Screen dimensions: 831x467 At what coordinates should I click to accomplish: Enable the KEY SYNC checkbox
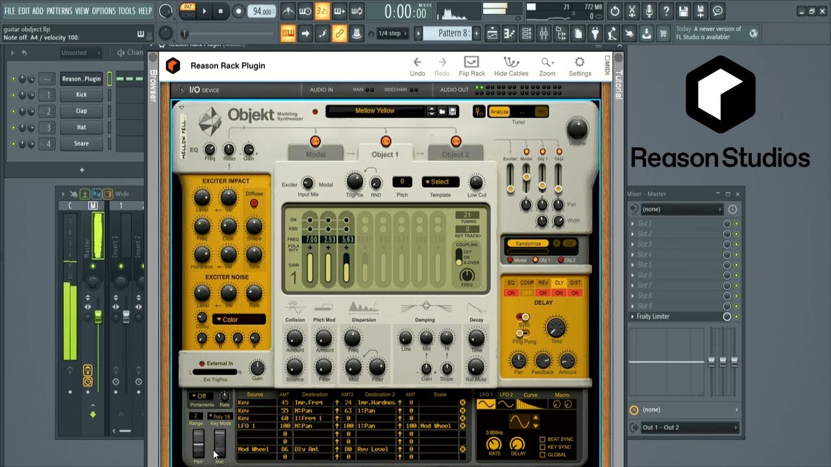[x=542, y=447]
